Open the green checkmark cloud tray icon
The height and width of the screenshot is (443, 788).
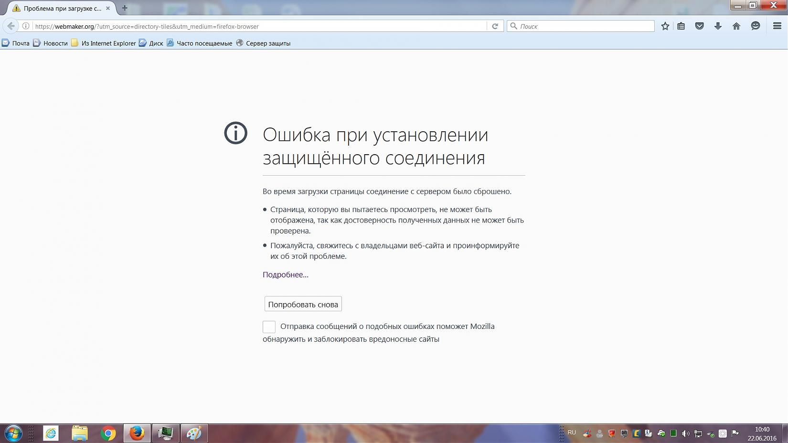point(661,433)
